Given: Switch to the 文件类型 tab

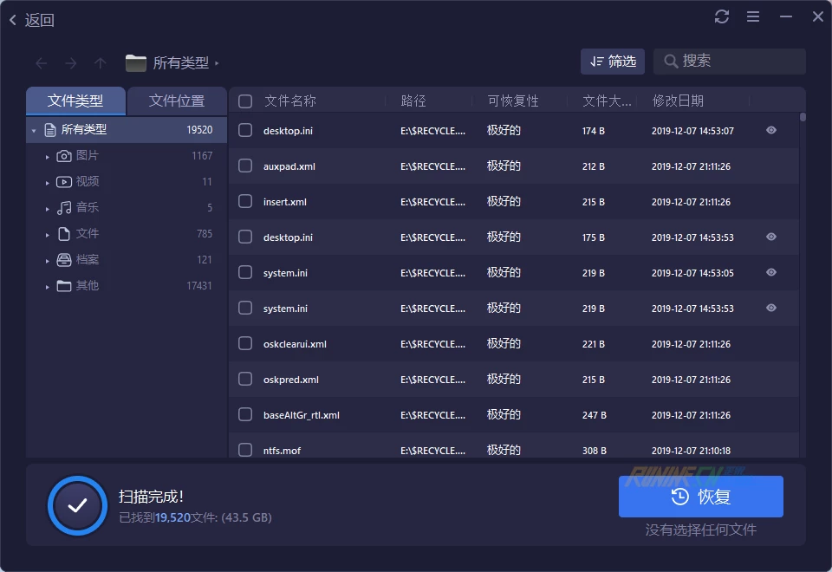Looking at the screenshot, I should click(75, 101).
